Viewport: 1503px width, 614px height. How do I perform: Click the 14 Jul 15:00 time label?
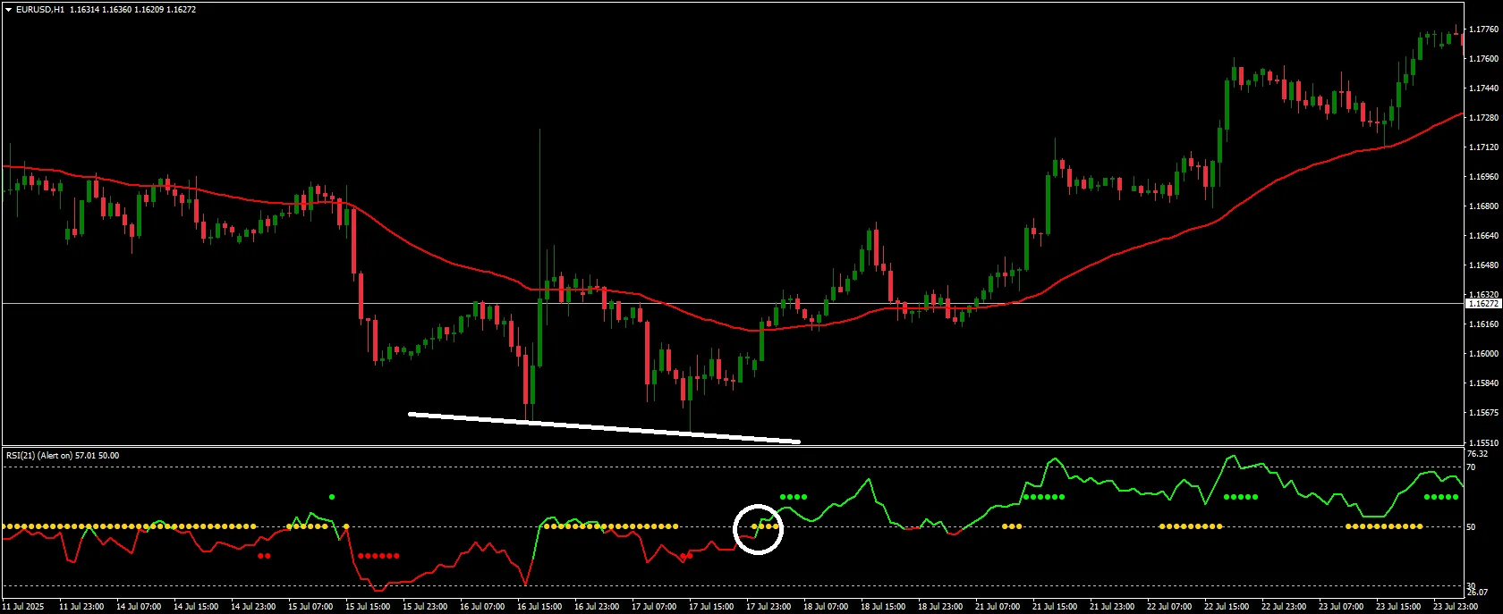[x=196, y=607]
